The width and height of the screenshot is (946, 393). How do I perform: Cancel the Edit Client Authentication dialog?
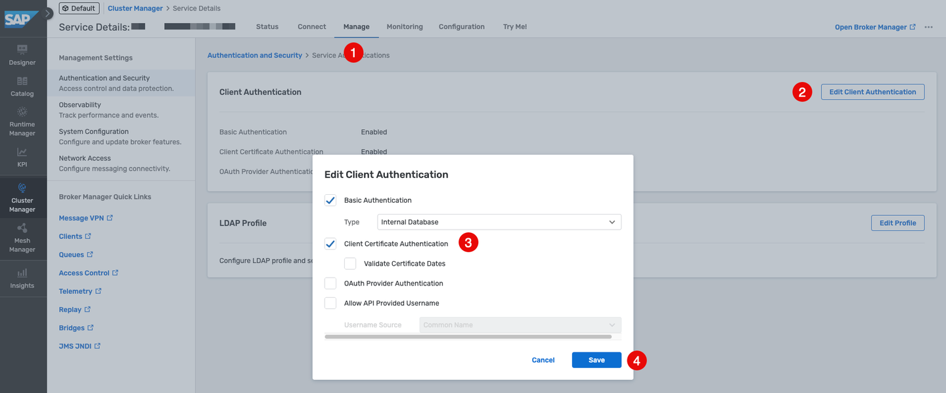coord(543,360)
